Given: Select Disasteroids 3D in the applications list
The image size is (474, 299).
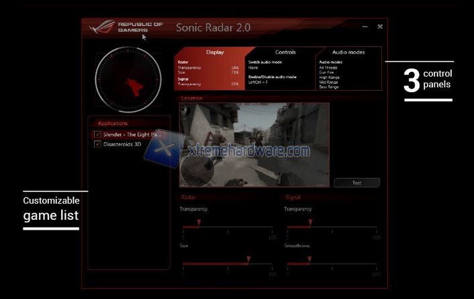Looking at the screenshot, I should click(122, 144).
